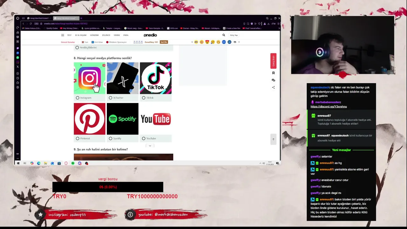Click the onedio search magnifier icon
The image size is (407, 229).
coord(224,35)
